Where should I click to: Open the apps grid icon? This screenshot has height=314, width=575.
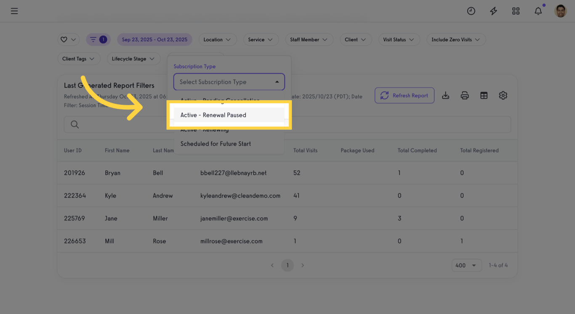point(516,11)
